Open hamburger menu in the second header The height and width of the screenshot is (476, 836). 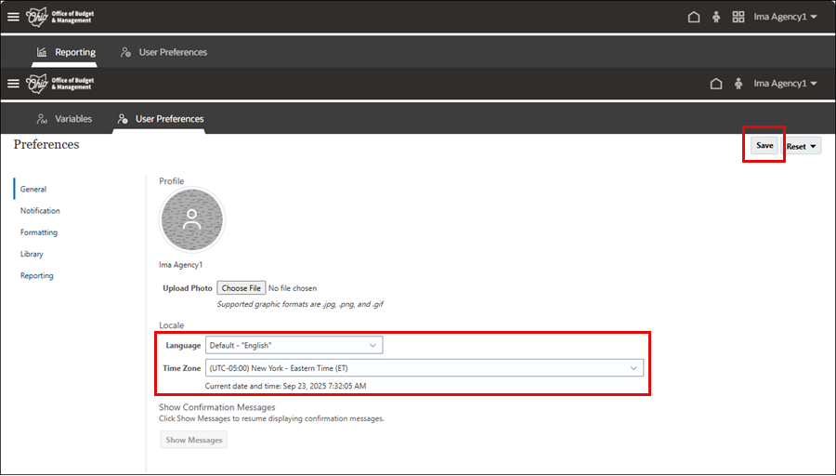click(x=13, y=84)
